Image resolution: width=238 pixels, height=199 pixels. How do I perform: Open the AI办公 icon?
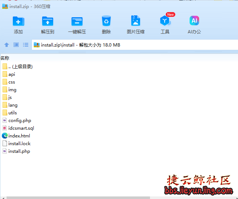(x=194, y=21)
